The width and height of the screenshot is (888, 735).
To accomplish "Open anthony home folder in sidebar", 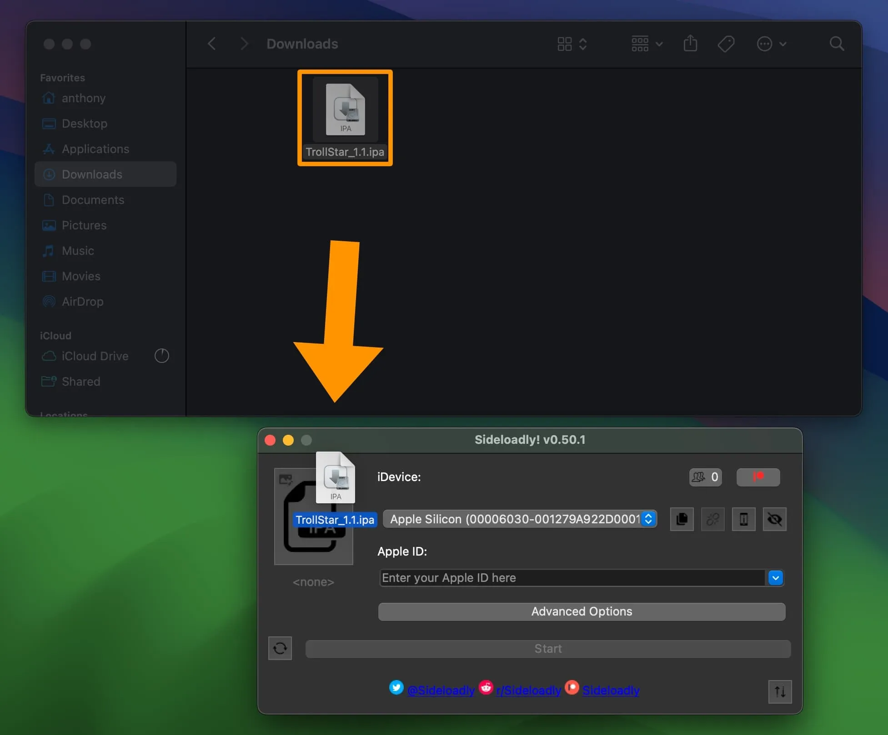I will click(x=105, y=98).
